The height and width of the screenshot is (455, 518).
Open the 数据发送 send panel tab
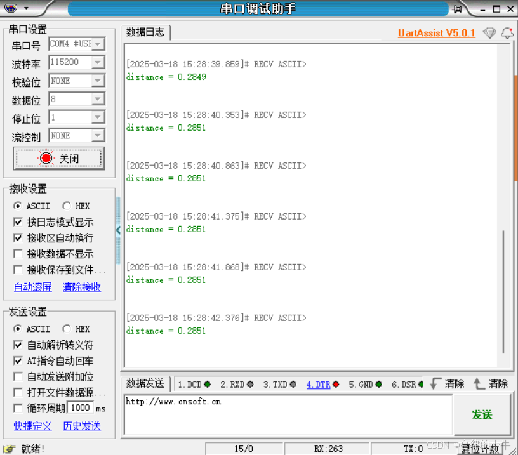click(x=145, y=383)
